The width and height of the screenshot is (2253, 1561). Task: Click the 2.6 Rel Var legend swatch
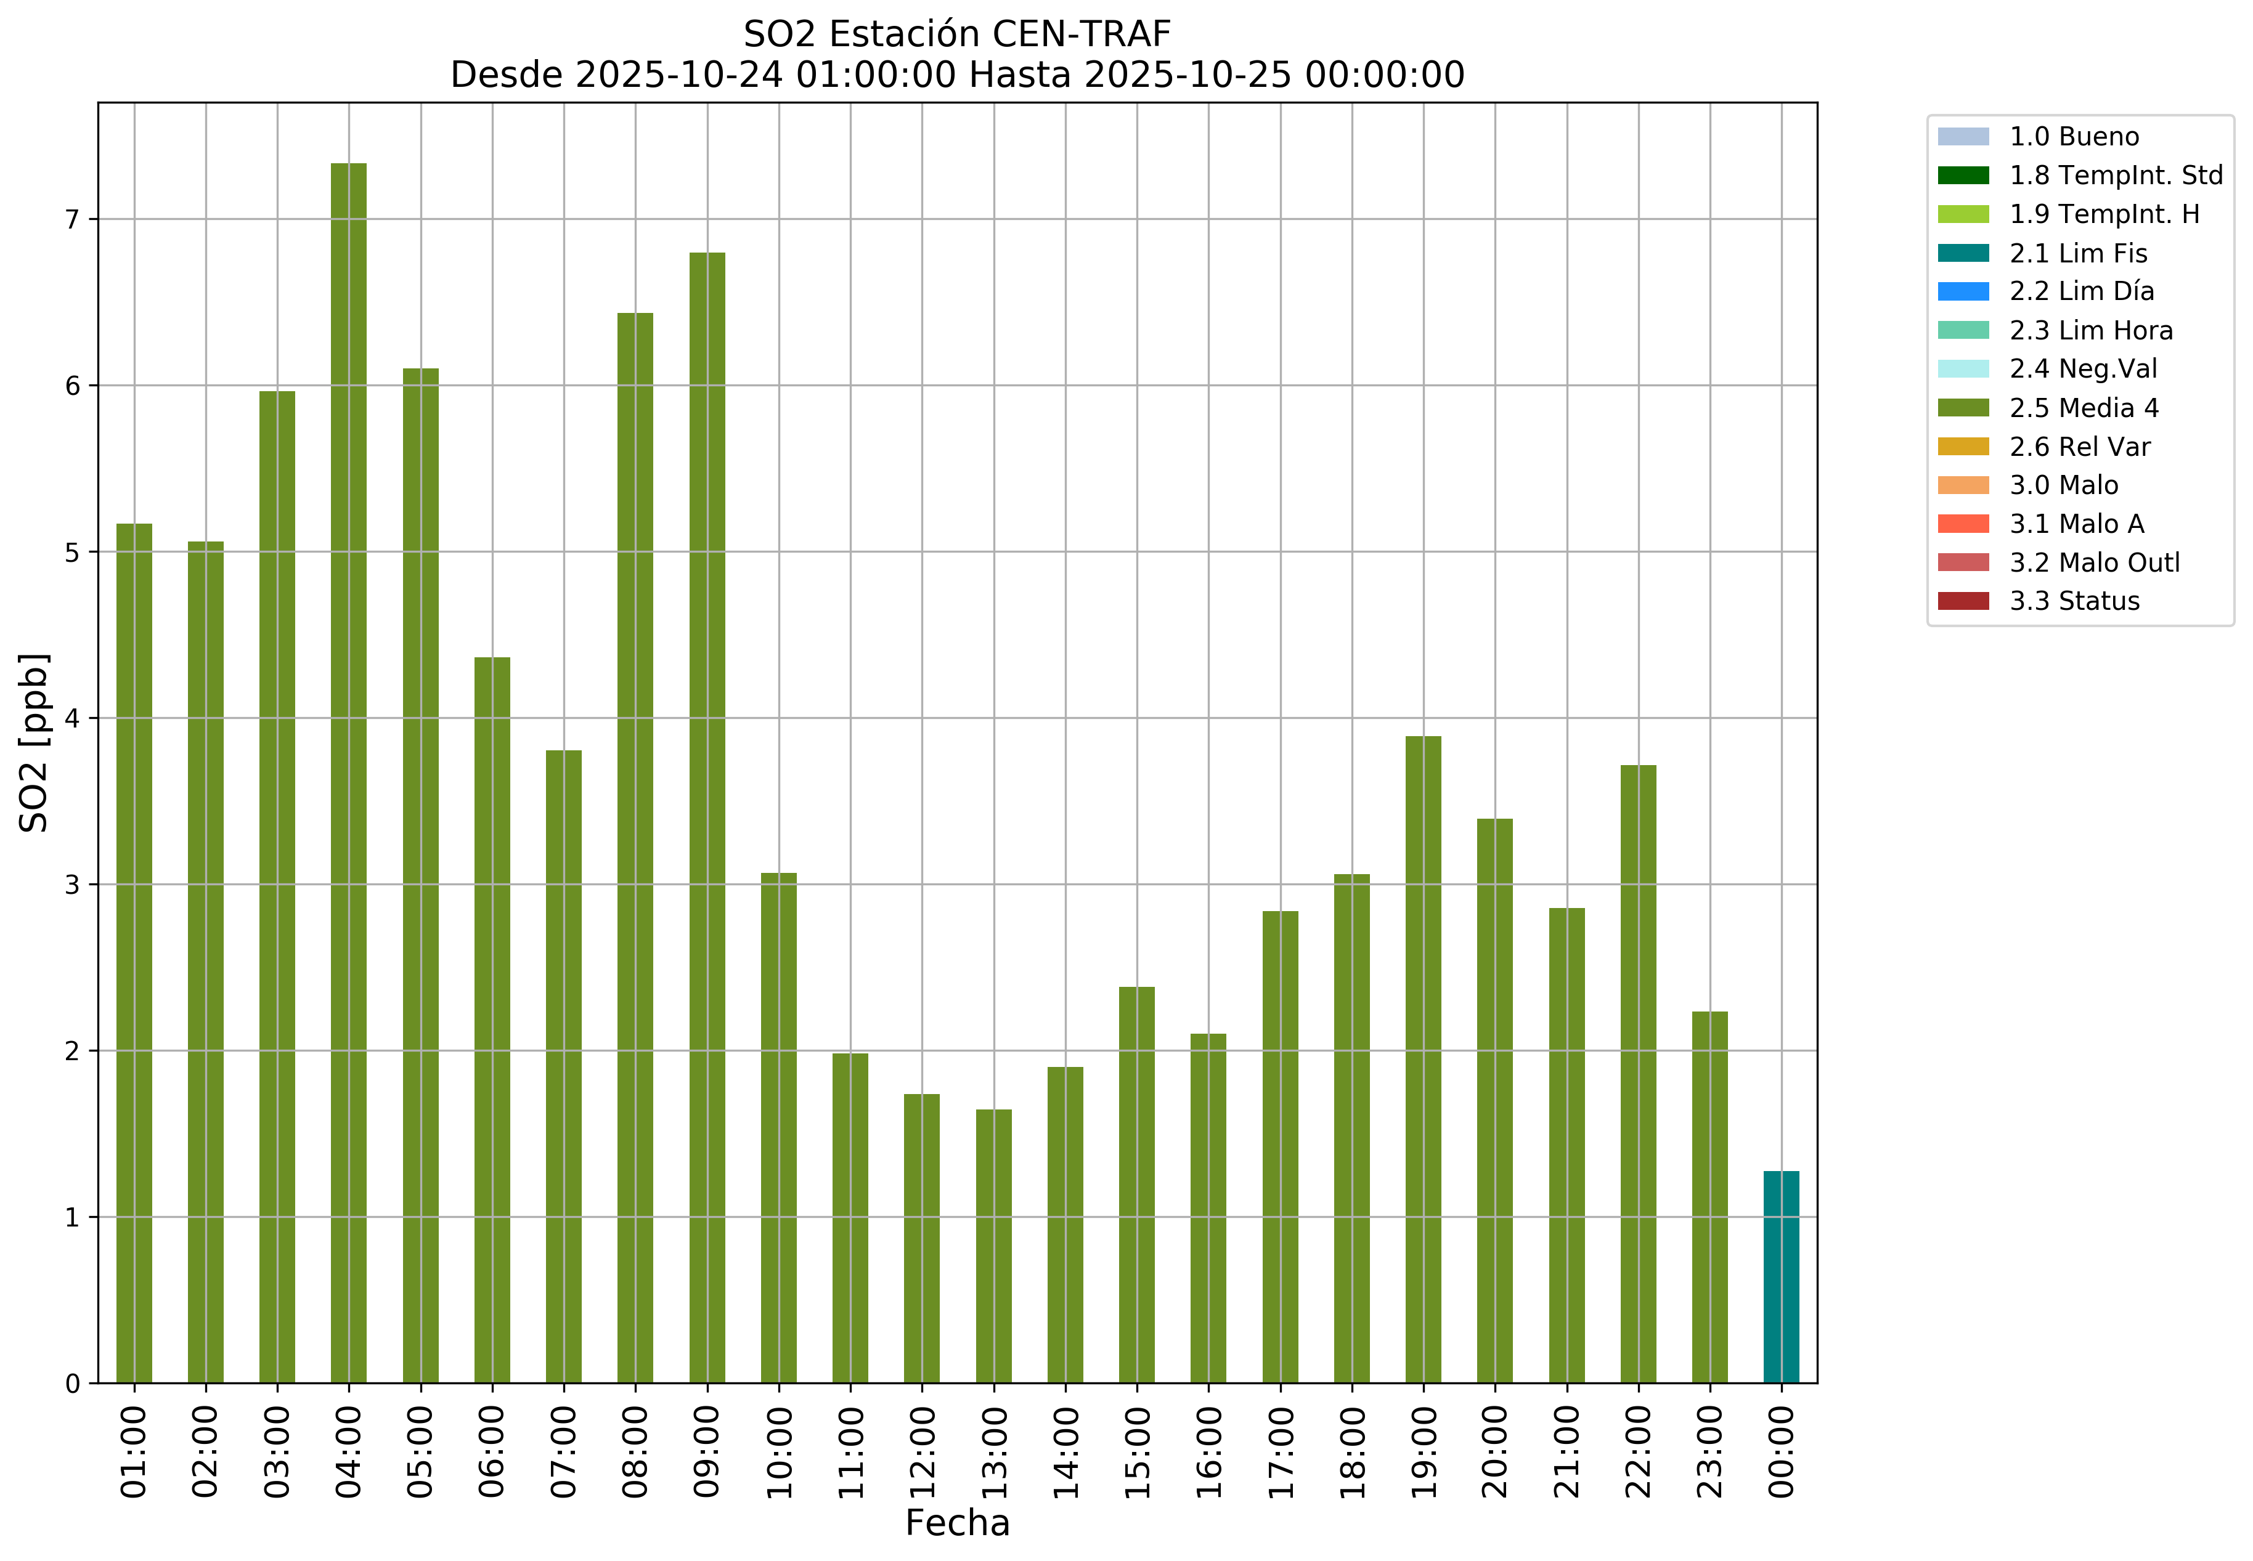coord(1963,447)
